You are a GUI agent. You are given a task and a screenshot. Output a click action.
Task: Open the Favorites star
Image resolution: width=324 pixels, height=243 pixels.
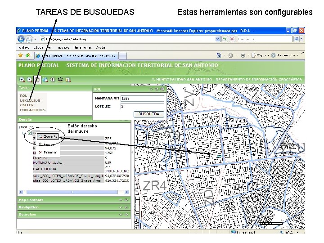click(20, 55)
